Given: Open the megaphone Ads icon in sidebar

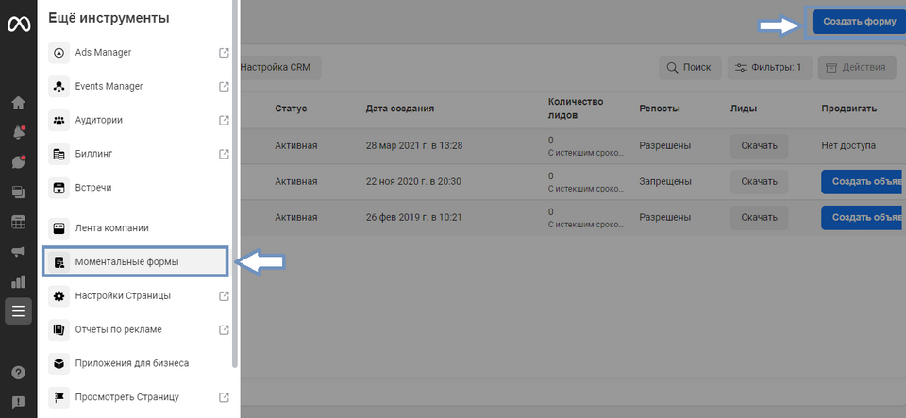Looking at the screenshot, I should 18,251.
